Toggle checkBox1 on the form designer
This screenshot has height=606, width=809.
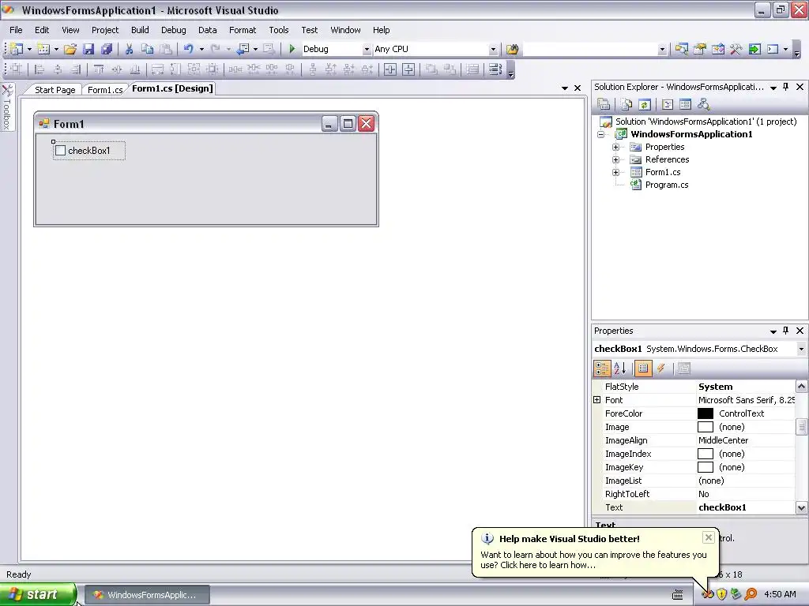pos(60,151)
